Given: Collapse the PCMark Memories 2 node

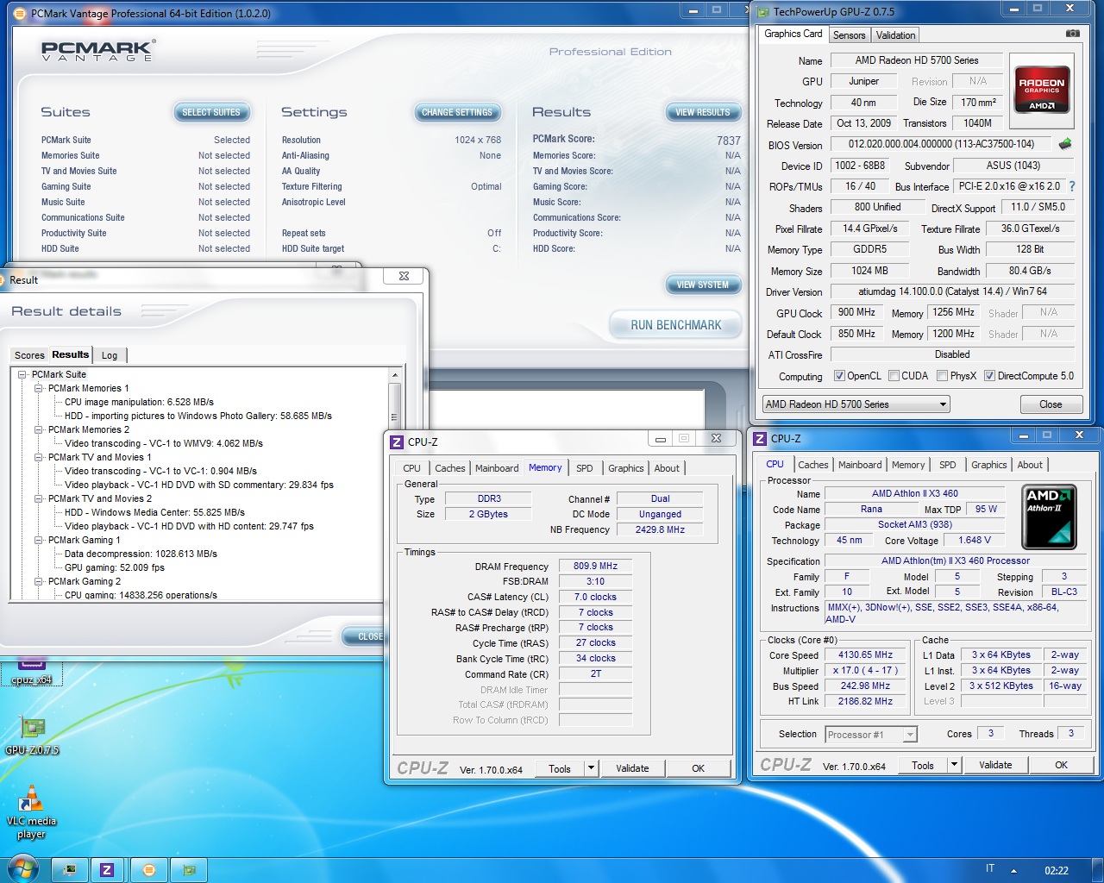Looking at the screenshot, I should (x=39, y=429).
